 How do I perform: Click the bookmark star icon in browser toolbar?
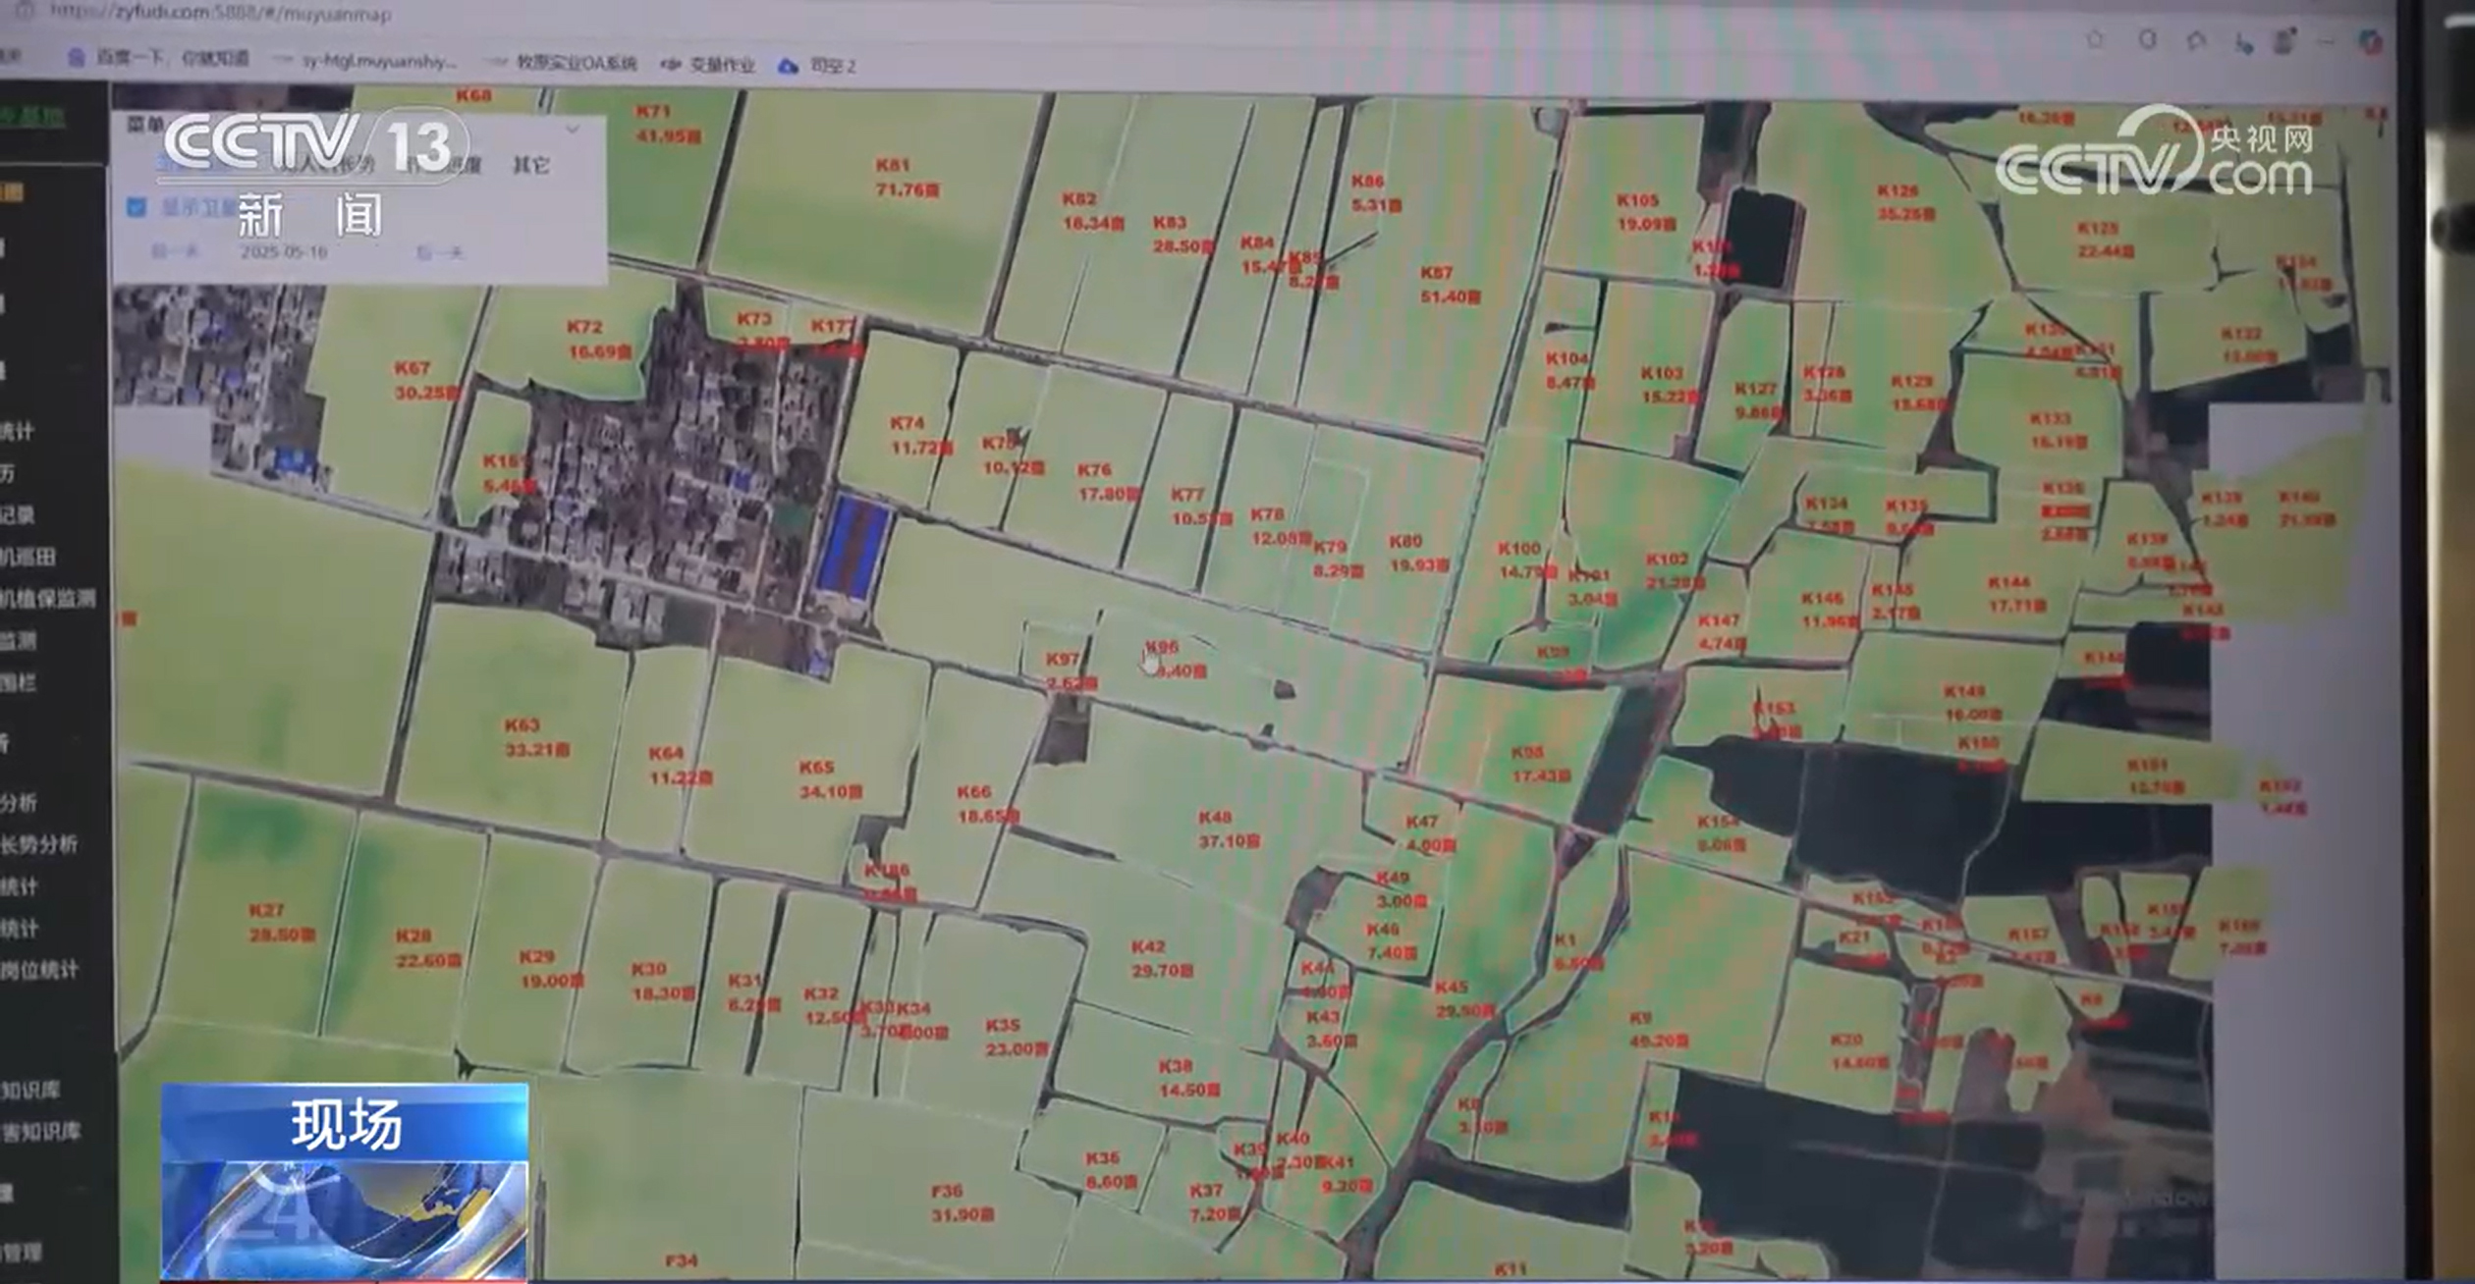click(x=2095, y=39)
